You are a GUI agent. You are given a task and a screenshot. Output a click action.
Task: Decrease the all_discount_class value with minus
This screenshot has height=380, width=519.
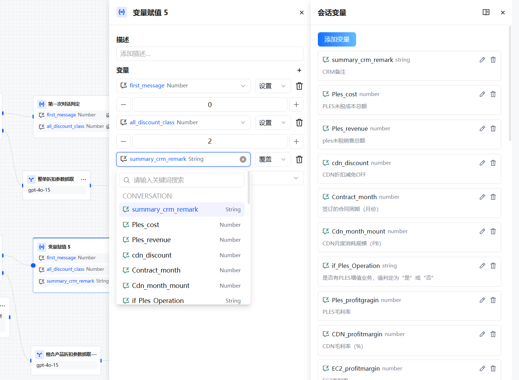coord(123,141)
